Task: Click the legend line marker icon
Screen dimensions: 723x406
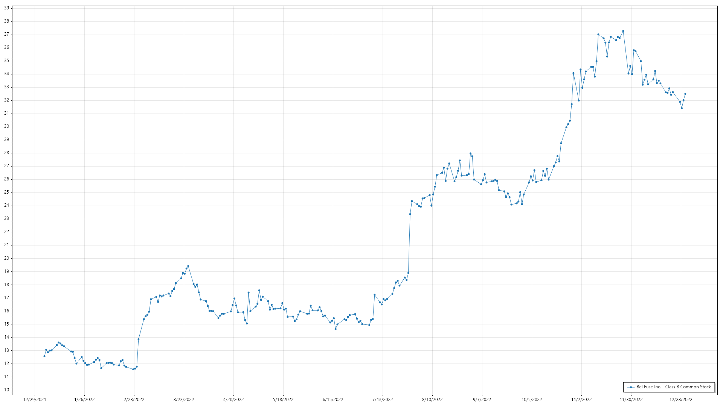Action: tap(630, 387)
